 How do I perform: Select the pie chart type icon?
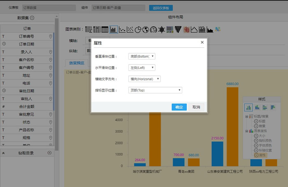tap(138, 30)
